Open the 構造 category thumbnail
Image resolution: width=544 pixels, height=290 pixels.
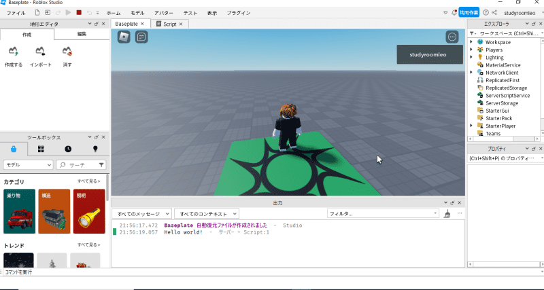[x=54, y=211]
